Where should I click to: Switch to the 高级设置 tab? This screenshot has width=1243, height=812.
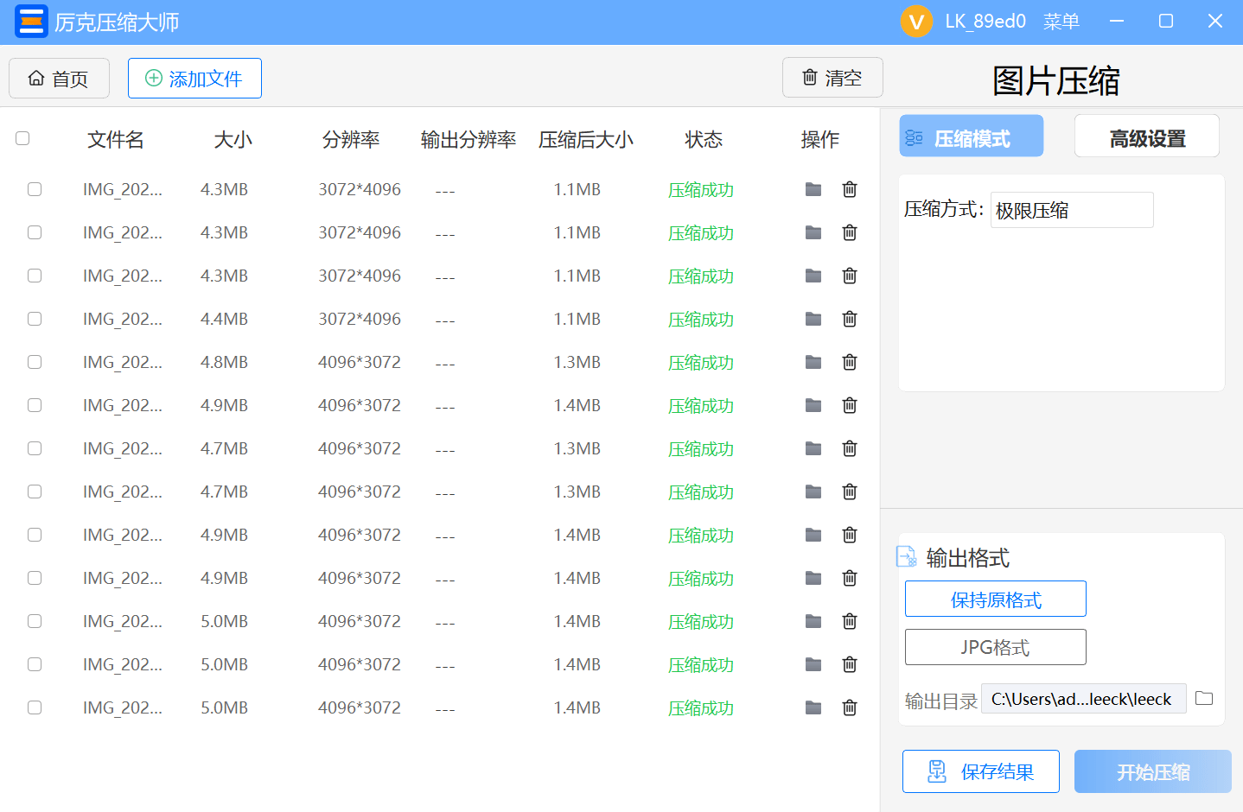coord(1147,136)
